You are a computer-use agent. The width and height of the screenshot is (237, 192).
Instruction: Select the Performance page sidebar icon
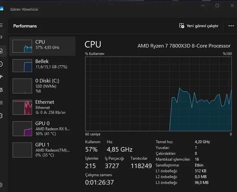(x=1, y=51)
